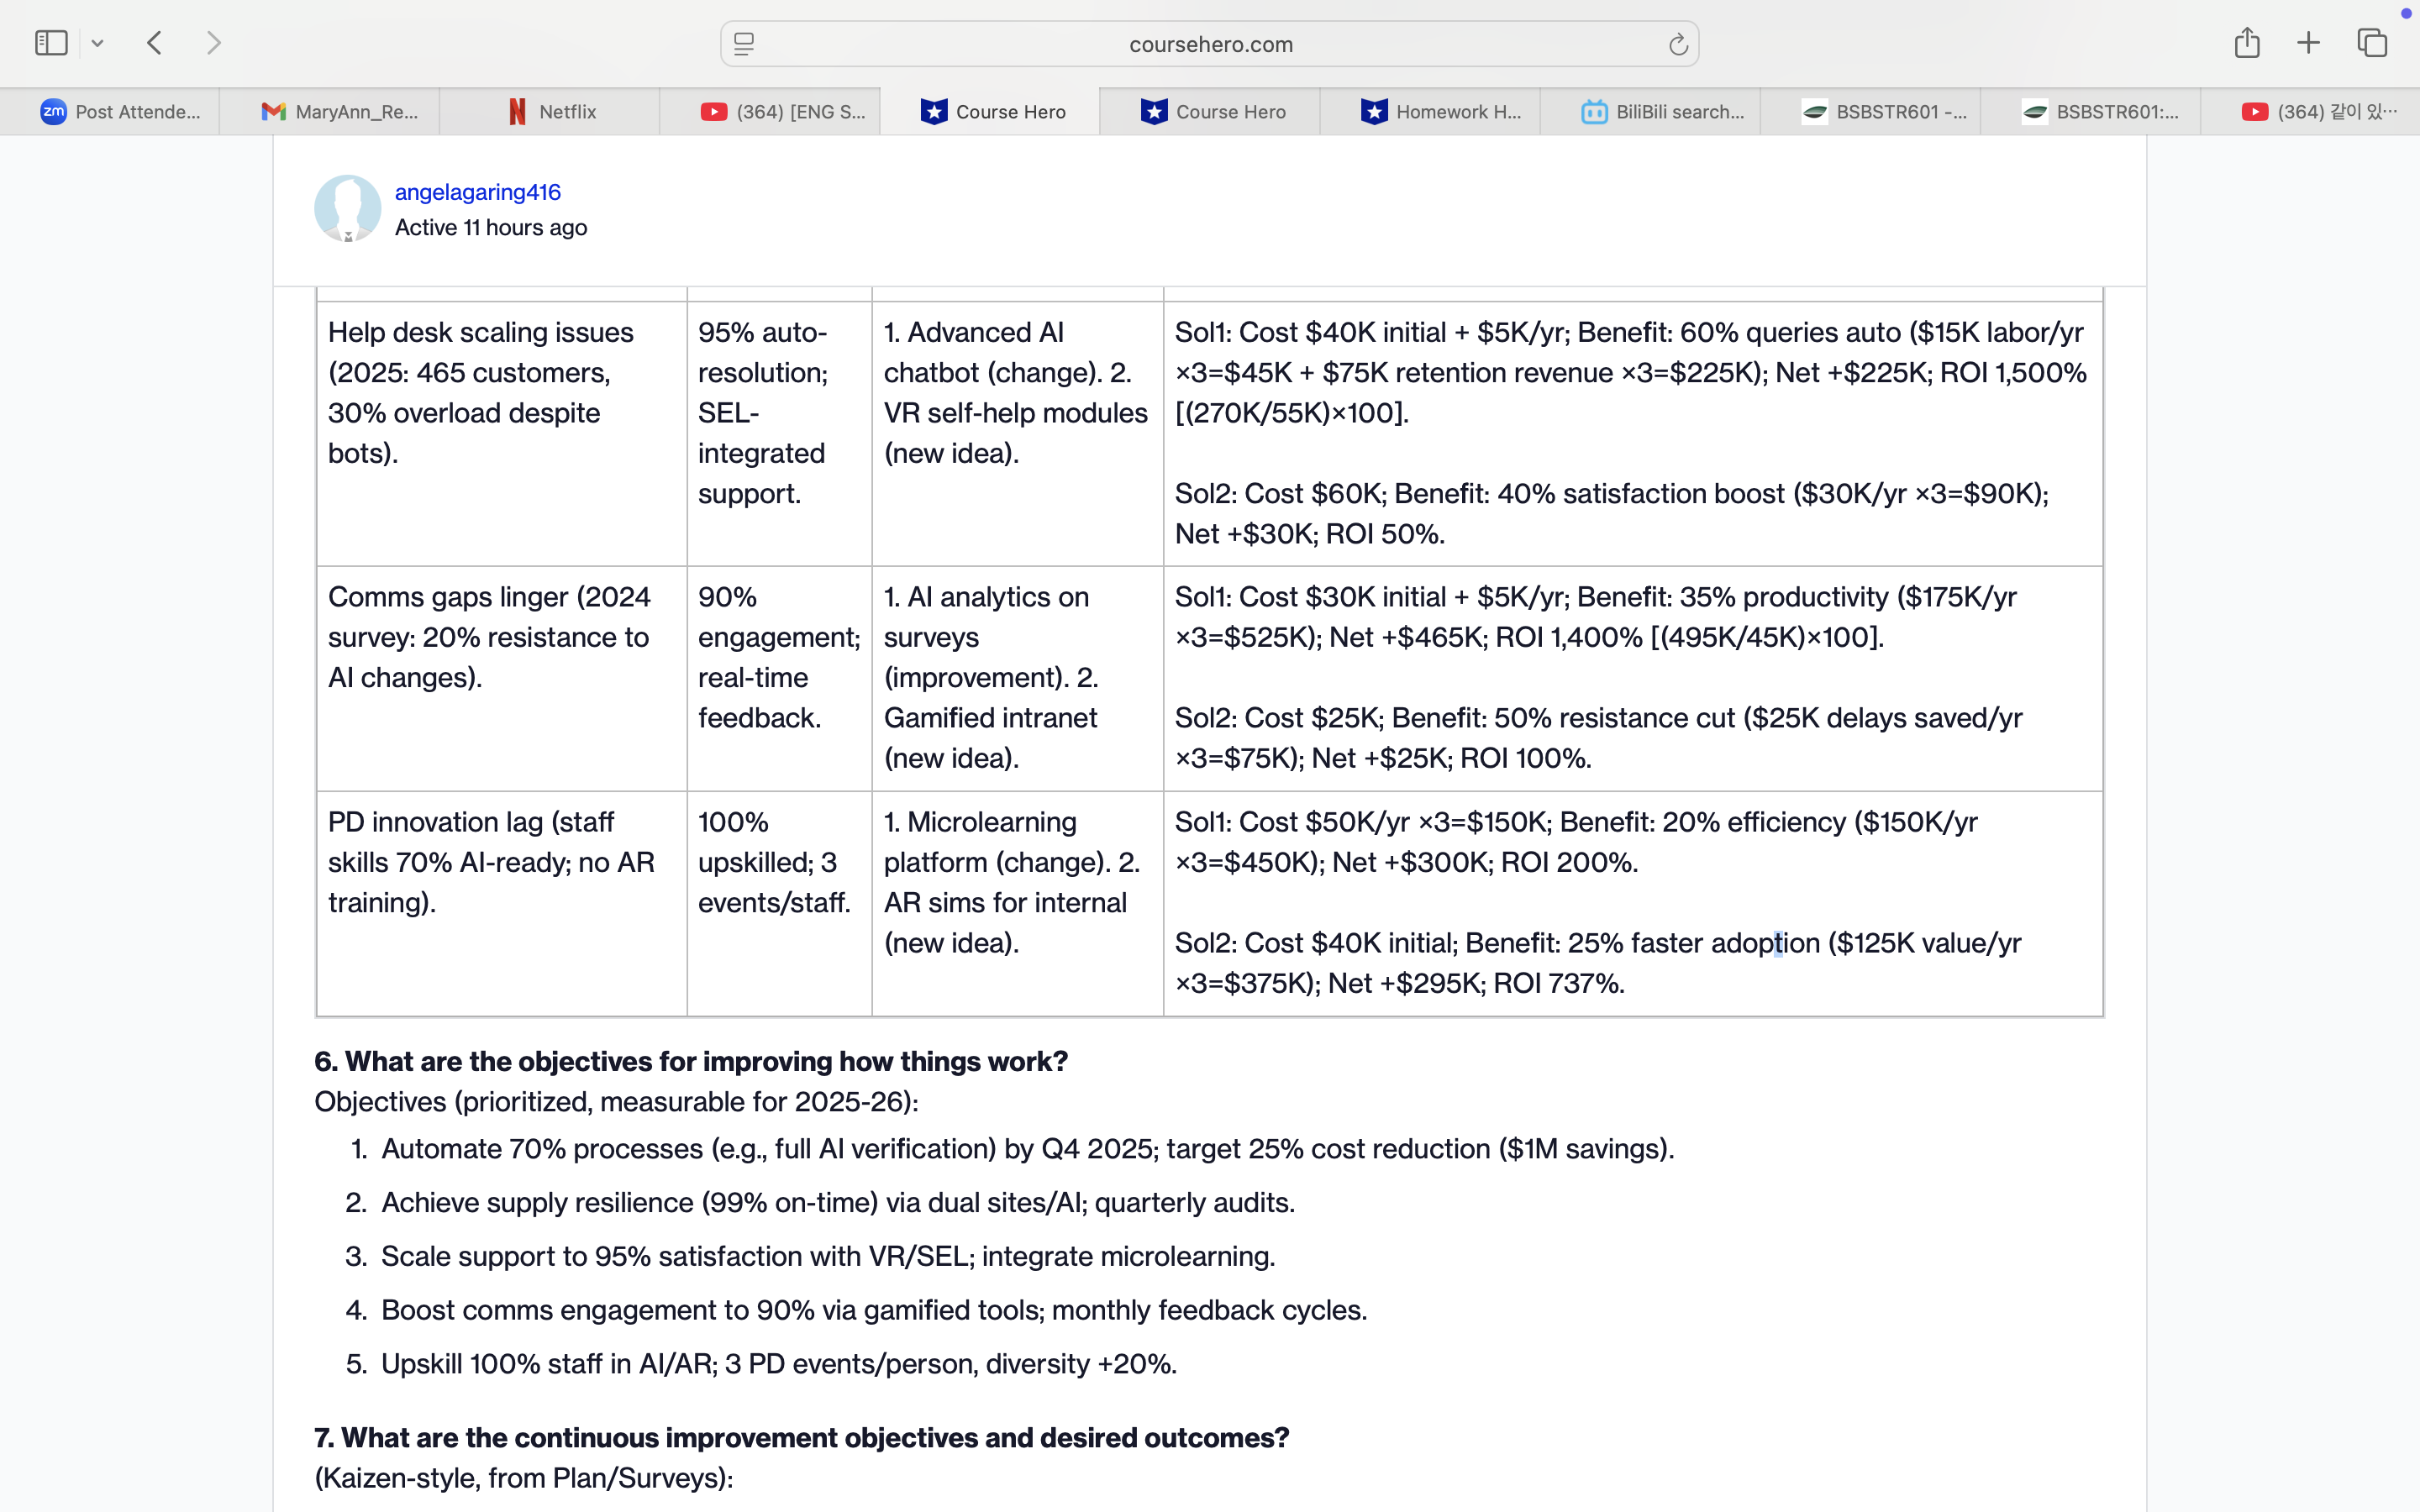This screenshot has width=2420, height=1512.
Task: Open angelagaring416 profile link
Action: coord(477,192)
